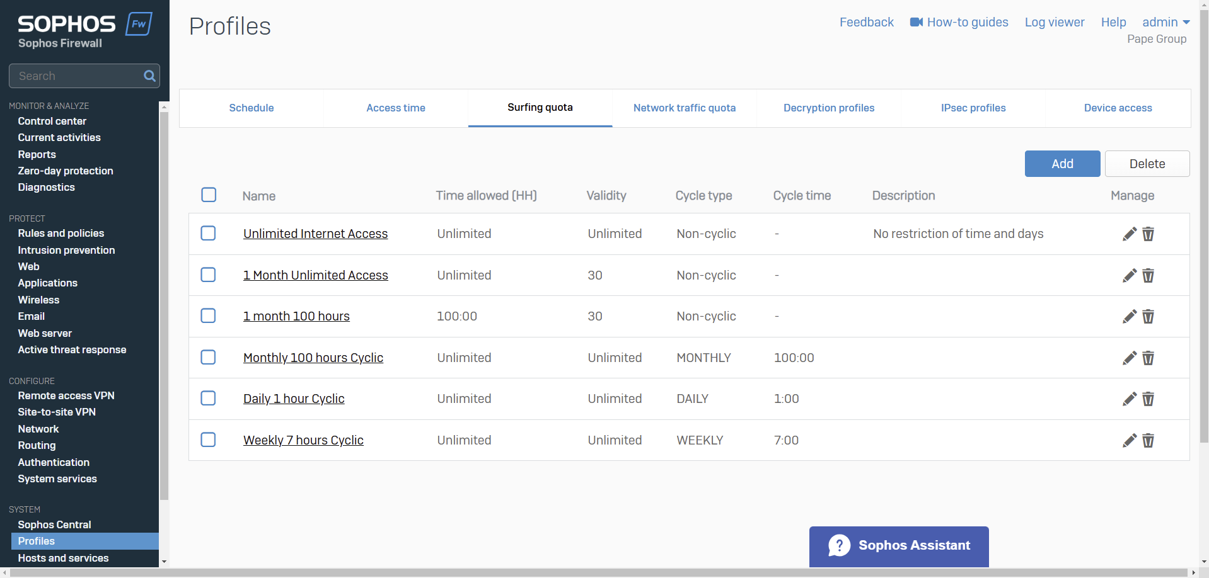The width and height of the screenshot is (1209, 578).
Task: Edit Weekly 7 hours Cyclic with pencil
Action: 1130,441
